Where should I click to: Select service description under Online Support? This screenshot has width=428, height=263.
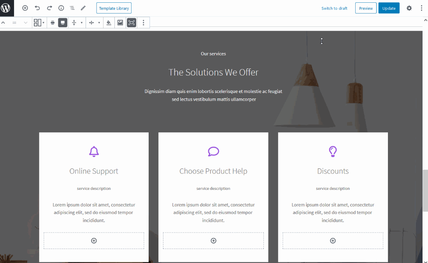(x=94, y=189)
